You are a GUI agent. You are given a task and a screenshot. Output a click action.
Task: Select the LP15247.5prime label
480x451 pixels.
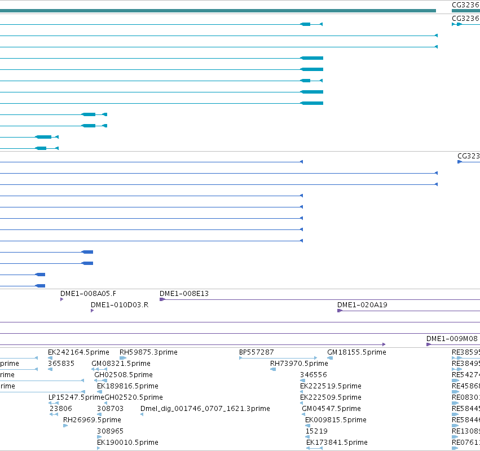click(76, 397)
